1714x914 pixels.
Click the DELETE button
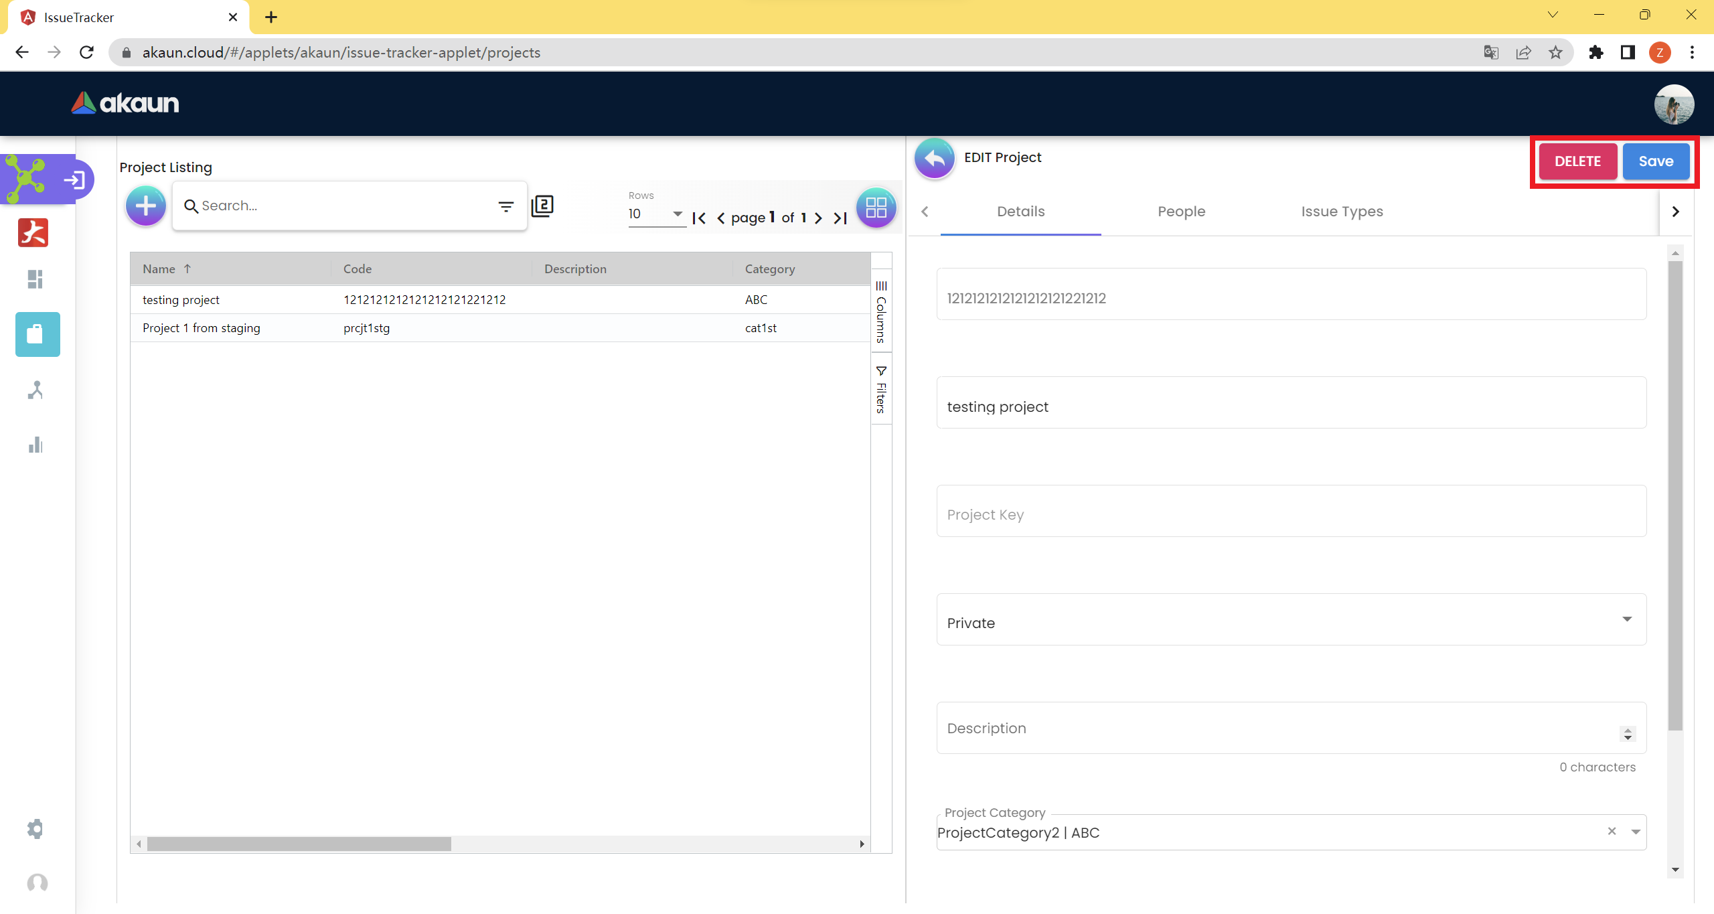tap(1577, 161)
